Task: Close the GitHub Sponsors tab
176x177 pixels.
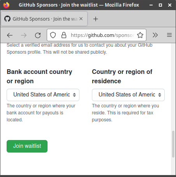Action: (x=81, y=19)
